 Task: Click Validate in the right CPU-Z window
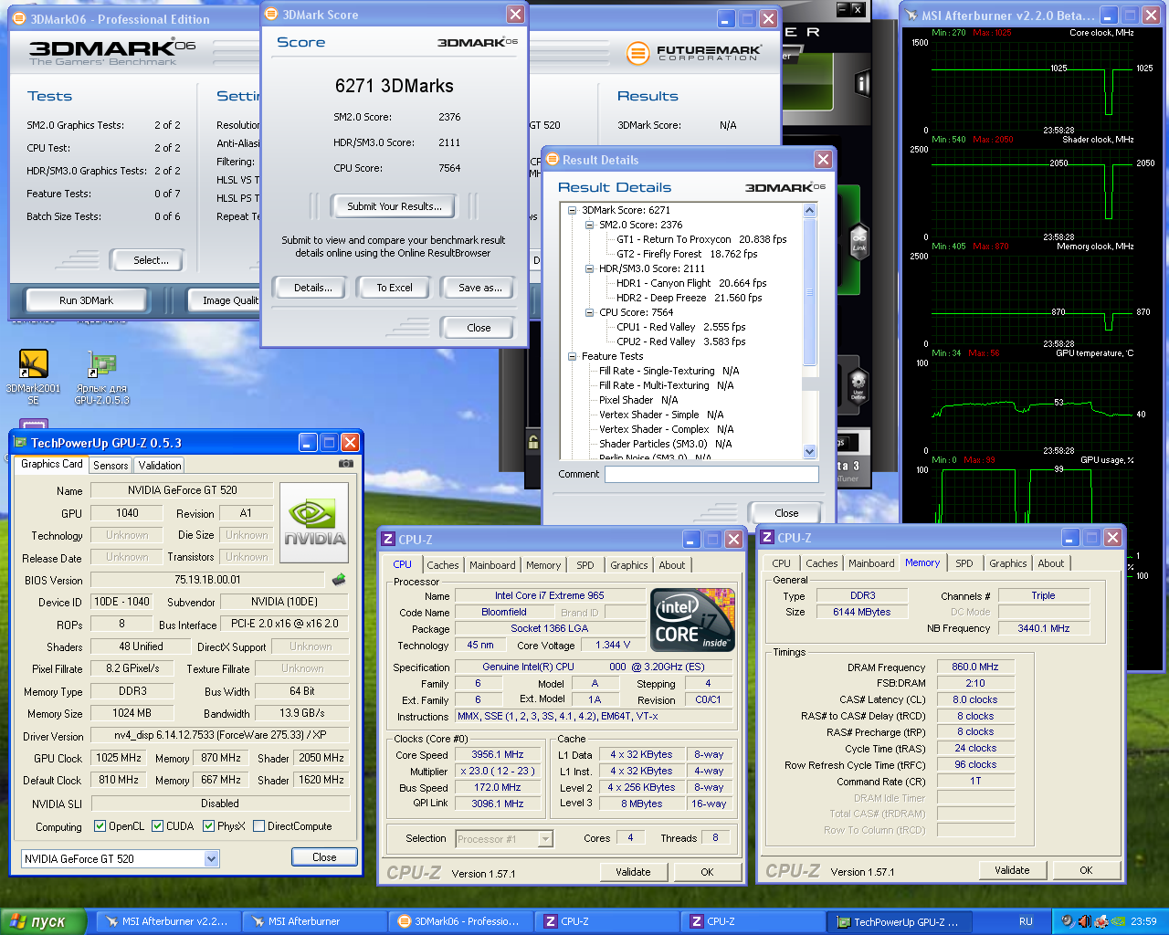point(1012,870)
